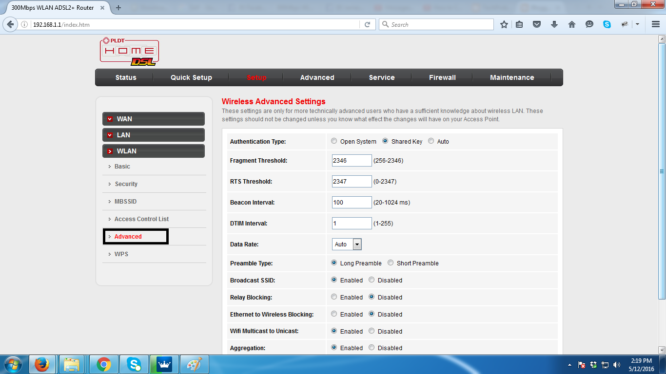This screenshot has height=374, width=666.
Task: Open the Data Rate dropdown
Action: pyautogui.click(x=347, y=244)
